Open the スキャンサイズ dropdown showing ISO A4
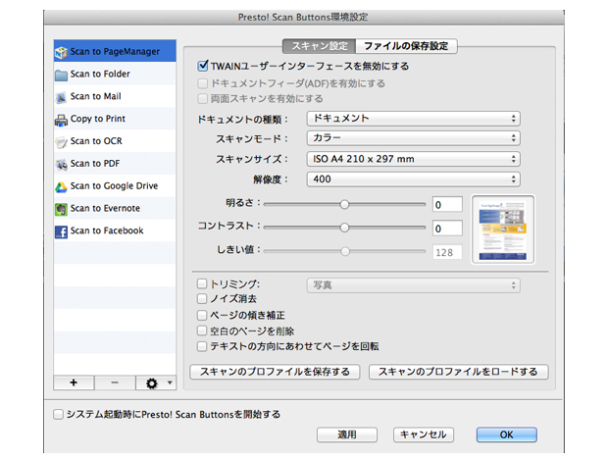 pos(414,159)
